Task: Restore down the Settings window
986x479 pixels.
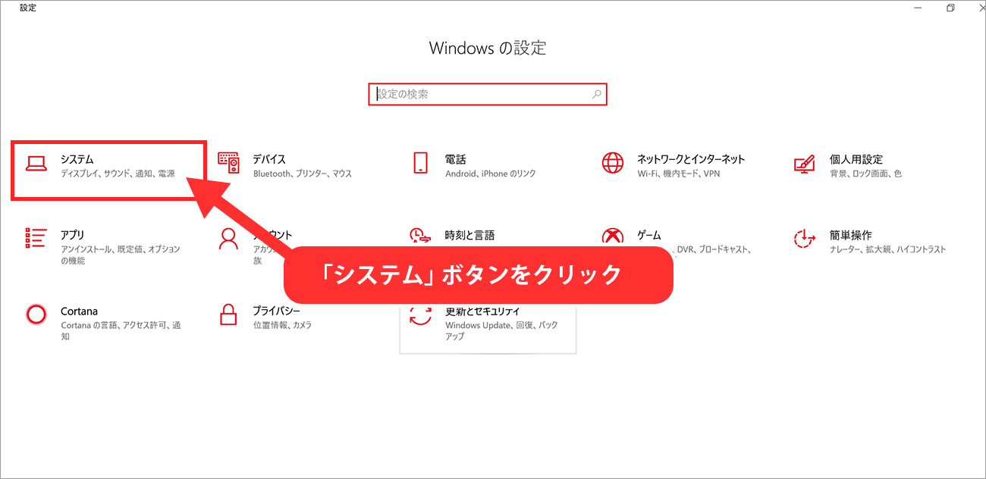Action: point(950,8)
